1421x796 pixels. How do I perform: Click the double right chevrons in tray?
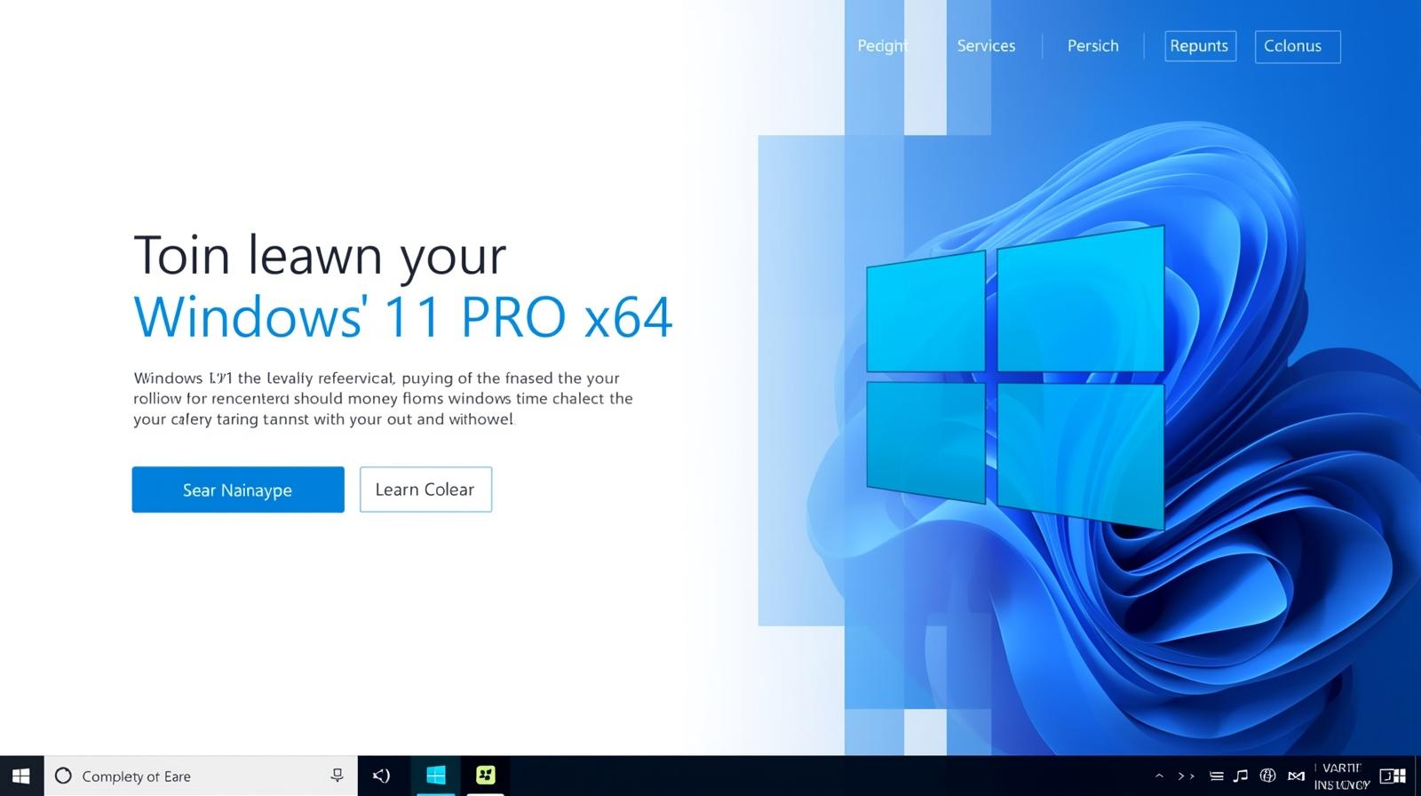[1186, 776]
